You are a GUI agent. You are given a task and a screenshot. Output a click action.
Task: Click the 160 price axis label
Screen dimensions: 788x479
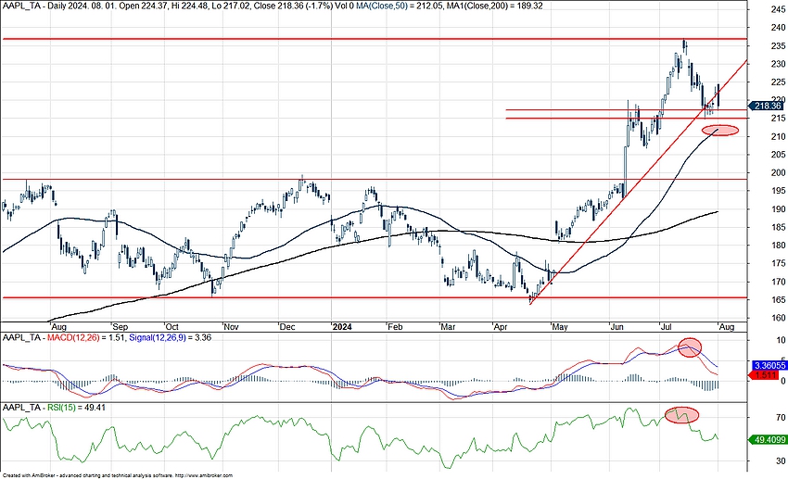pos(777,318)
